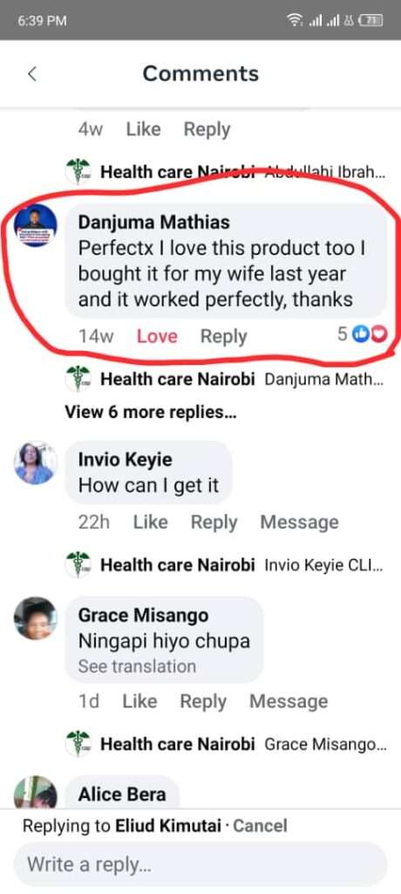Screen dimensions: 401x894
Task: Like Grace Misango's comment
Action: click(x=139, y=701)
